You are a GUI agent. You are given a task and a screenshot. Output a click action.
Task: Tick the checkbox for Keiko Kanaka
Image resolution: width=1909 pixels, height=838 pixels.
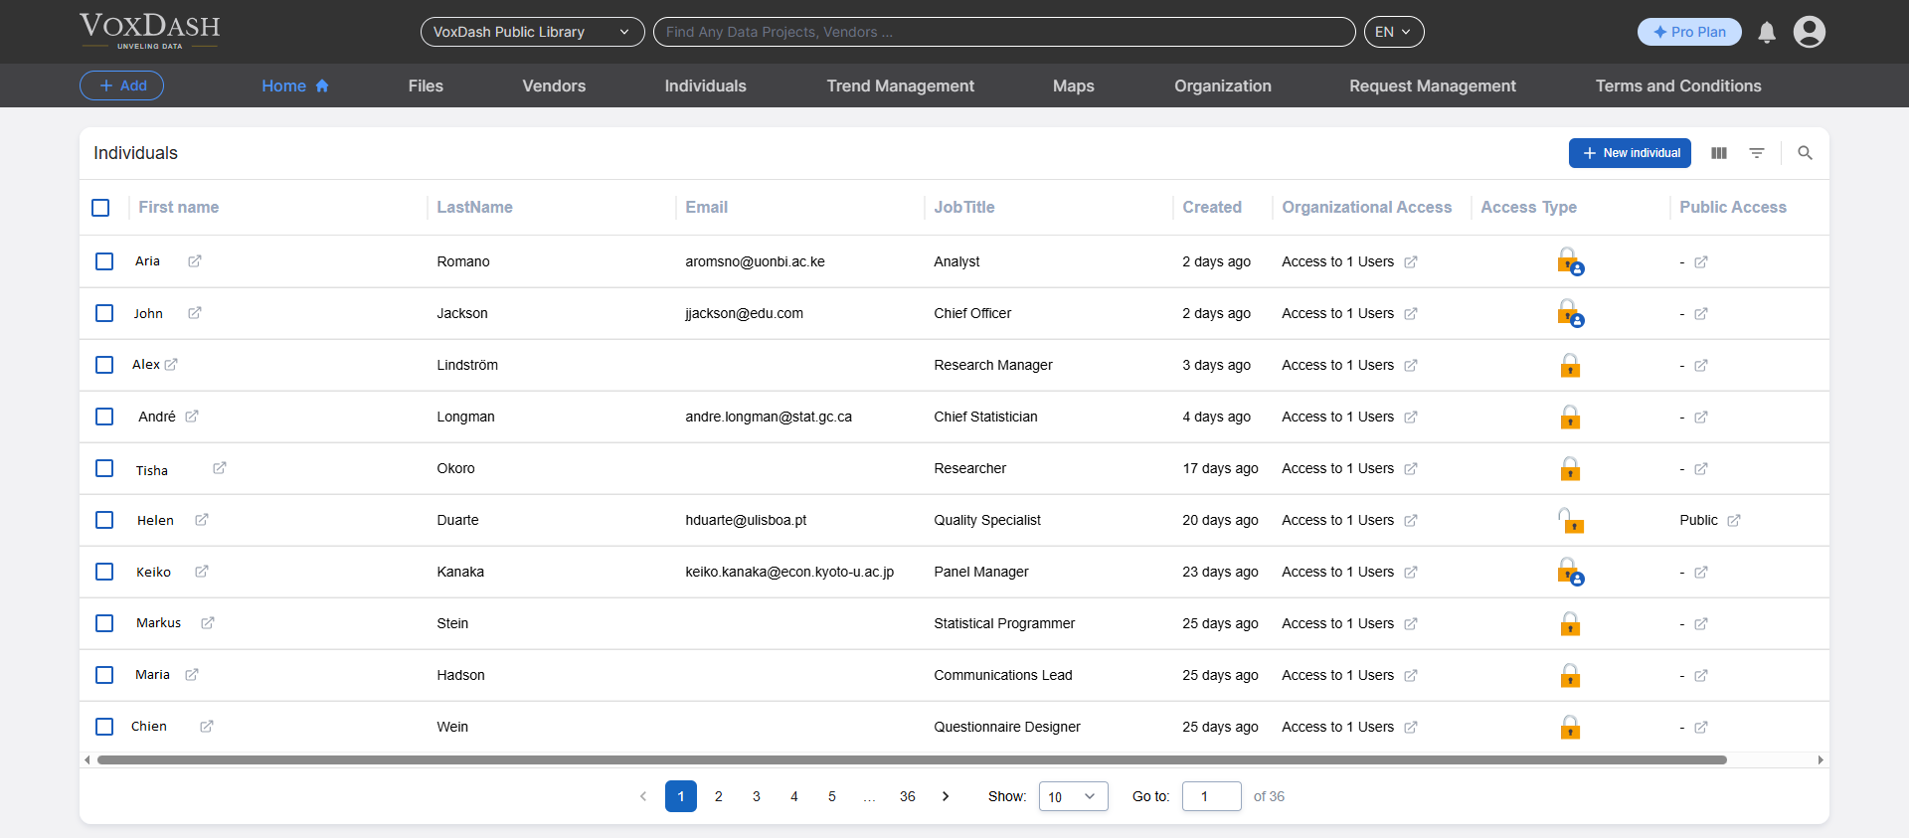tap(104, 572)
